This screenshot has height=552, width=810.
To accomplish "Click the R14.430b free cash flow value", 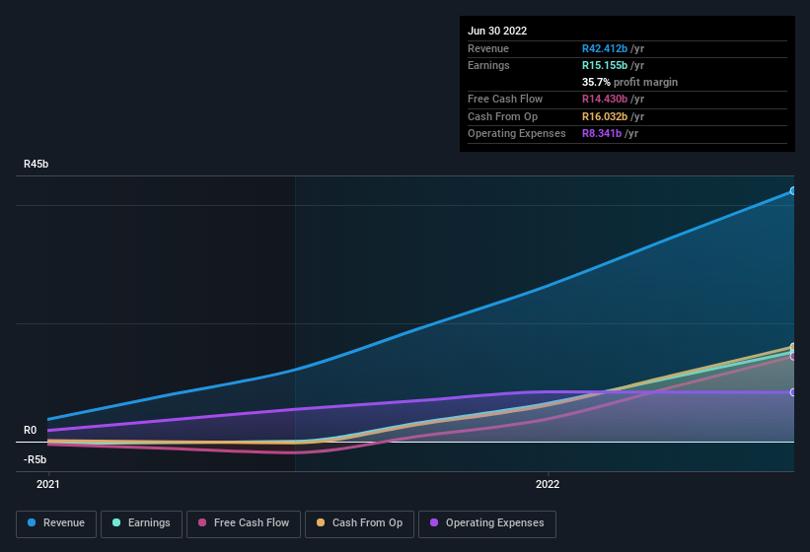I will (x=605, y=99).
